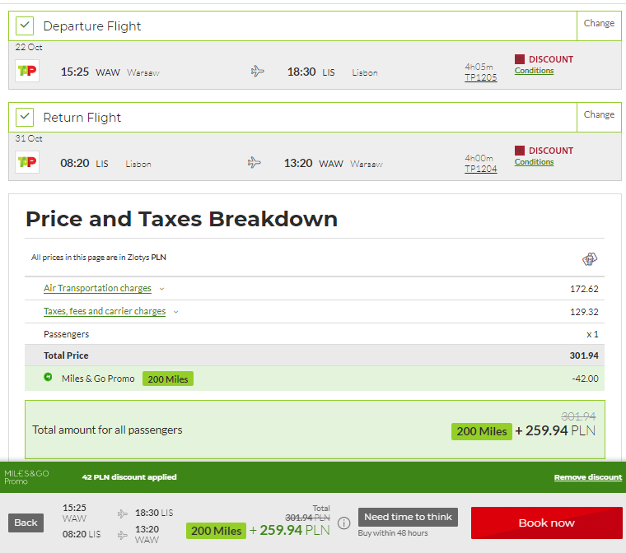
Task: Open the info icon beside total price
Action: coord(343,523)
